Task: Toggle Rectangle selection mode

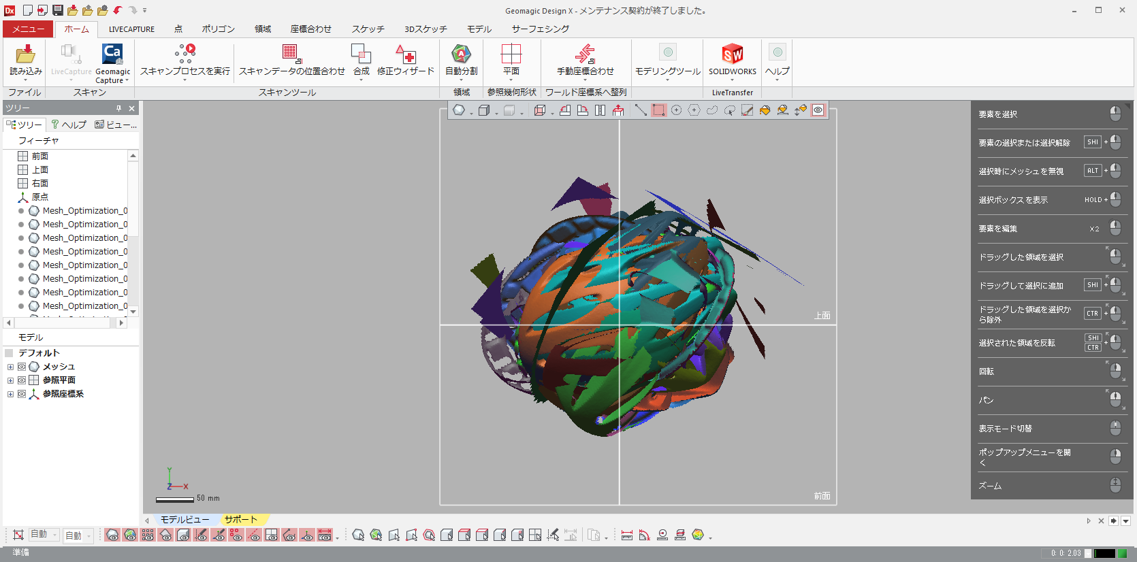Action: coord(658,110)
